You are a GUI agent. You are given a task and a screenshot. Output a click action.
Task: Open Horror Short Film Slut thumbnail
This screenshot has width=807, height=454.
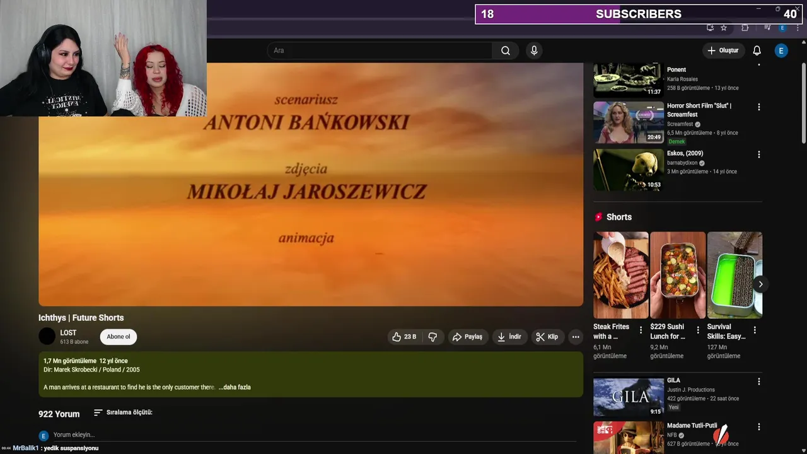[629, 122]
